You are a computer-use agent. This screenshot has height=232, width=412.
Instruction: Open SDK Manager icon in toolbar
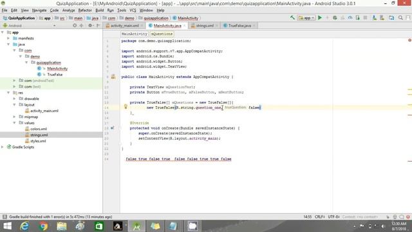[382, 17]
